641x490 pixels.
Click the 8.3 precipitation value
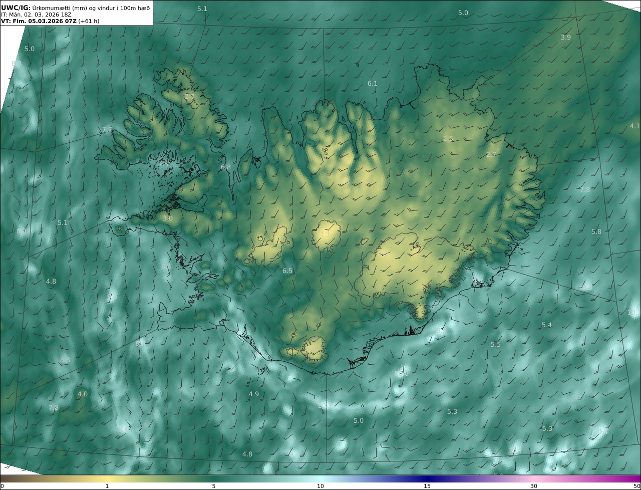point(65,360)
